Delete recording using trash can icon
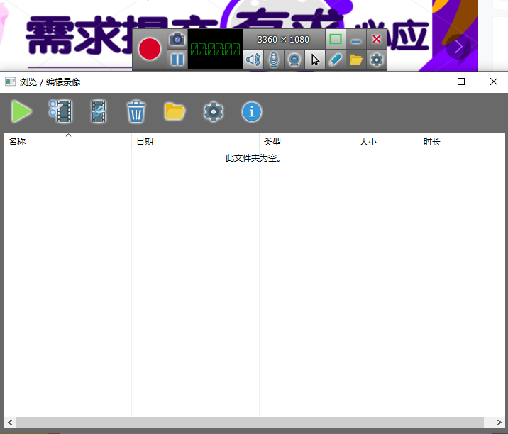 click(x=136, y=111)
